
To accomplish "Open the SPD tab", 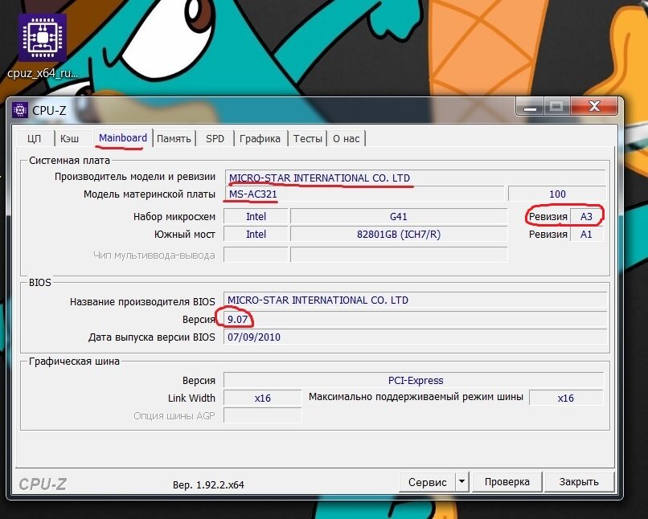I will point(215,138).
